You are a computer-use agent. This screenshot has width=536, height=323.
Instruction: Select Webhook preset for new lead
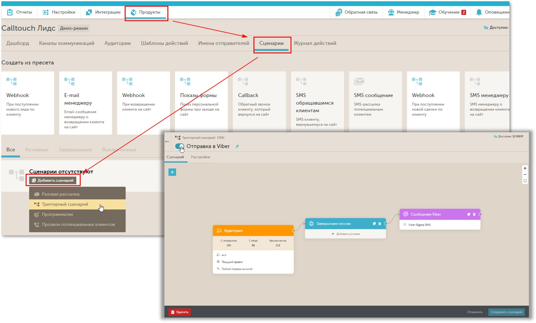pos(28,103)
